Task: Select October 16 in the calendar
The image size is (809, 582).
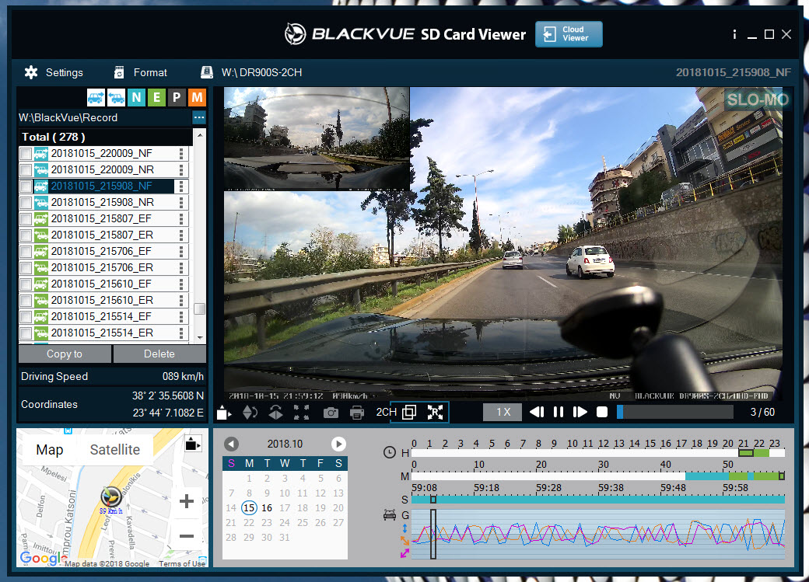Action: (267, 507)
